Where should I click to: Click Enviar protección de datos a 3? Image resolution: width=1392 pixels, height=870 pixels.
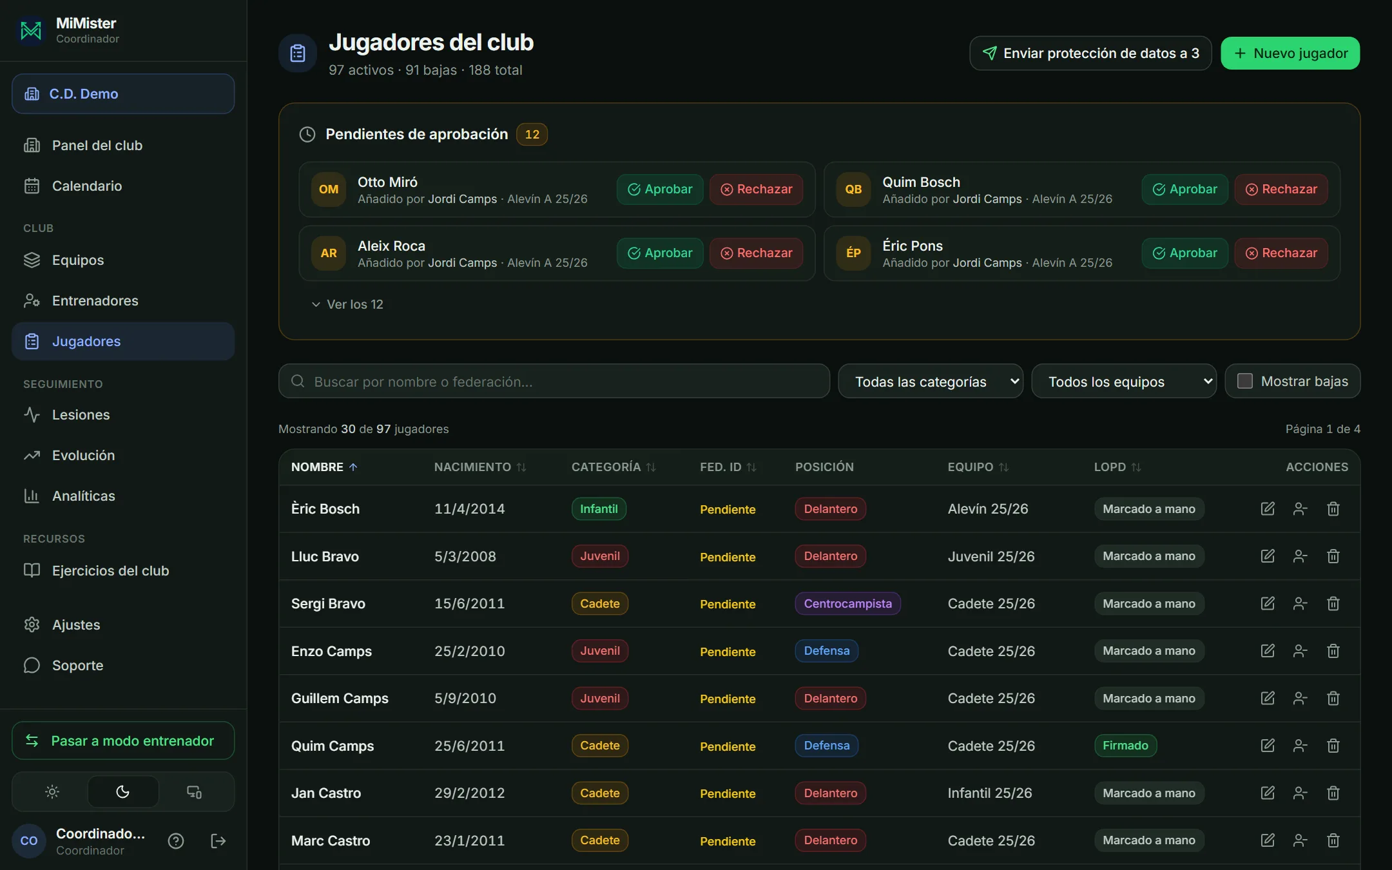[1090, 53]
